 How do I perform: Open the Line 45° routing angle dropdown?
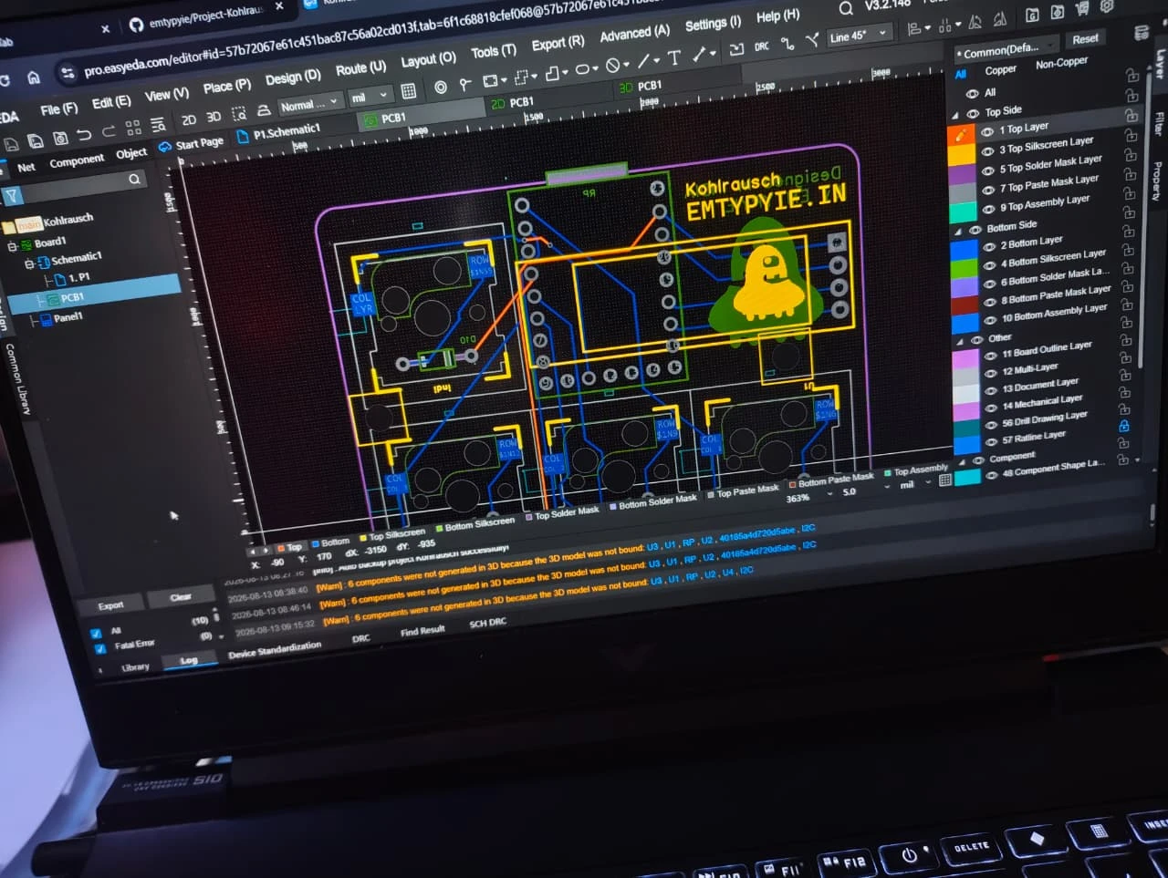(858, 36)
